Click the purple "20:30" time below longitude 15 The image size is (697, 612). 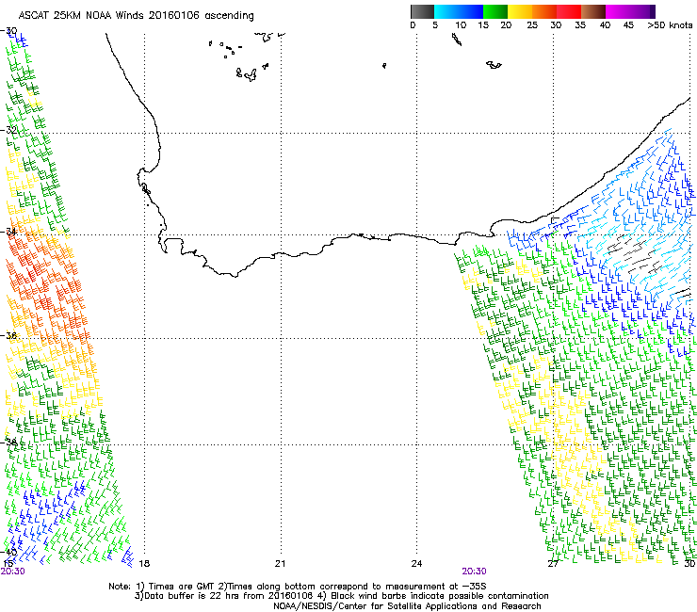12,572
